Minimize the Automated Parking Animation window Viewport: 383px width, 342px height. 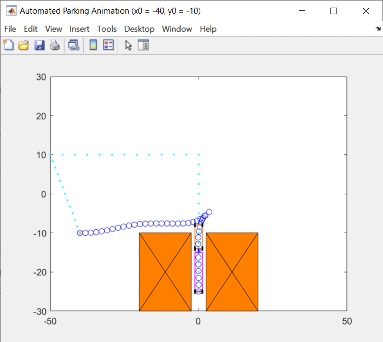[x=302, y=11]
